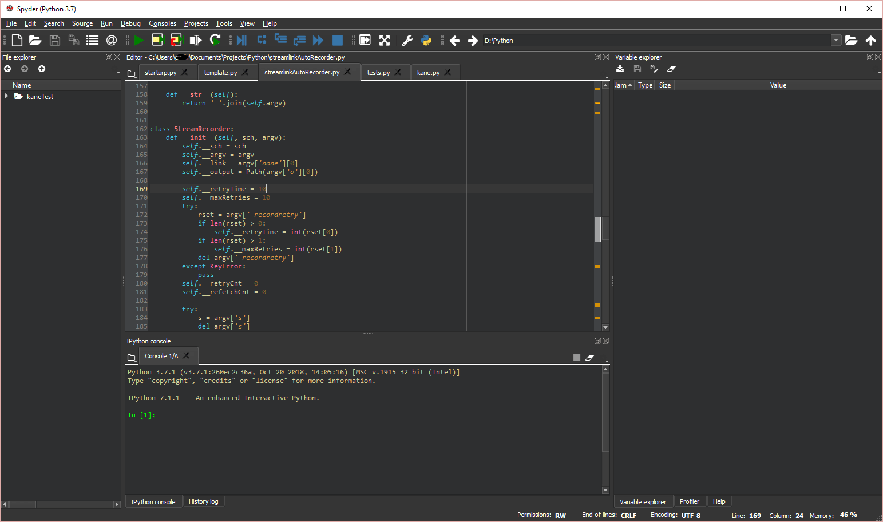883x522 pixels.
Task: Maximize current pane toolbar icon
Action: click(x=365, y=40)
